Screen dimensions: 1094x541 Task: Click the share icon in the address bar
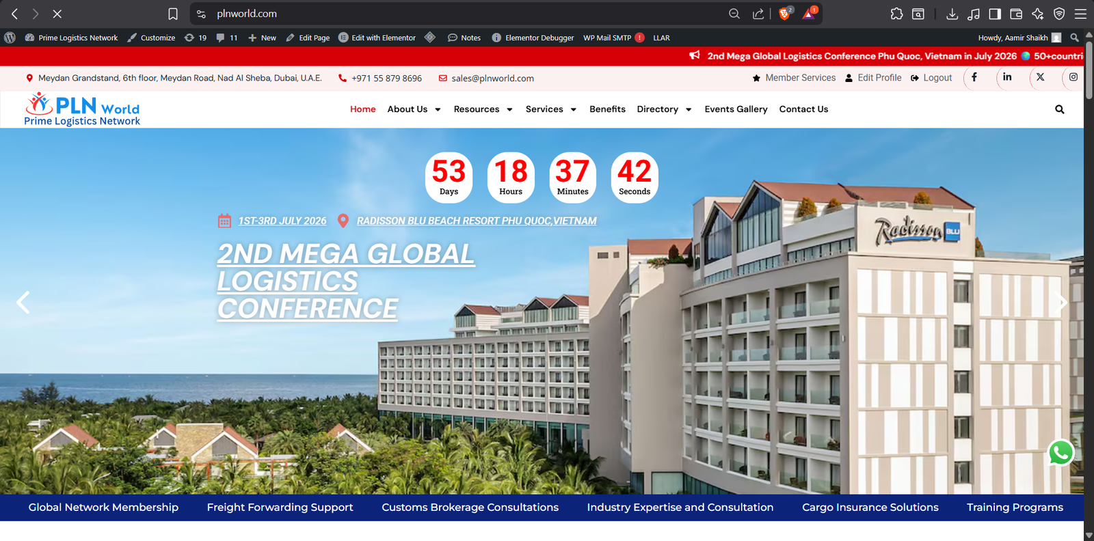coord(758,14)
